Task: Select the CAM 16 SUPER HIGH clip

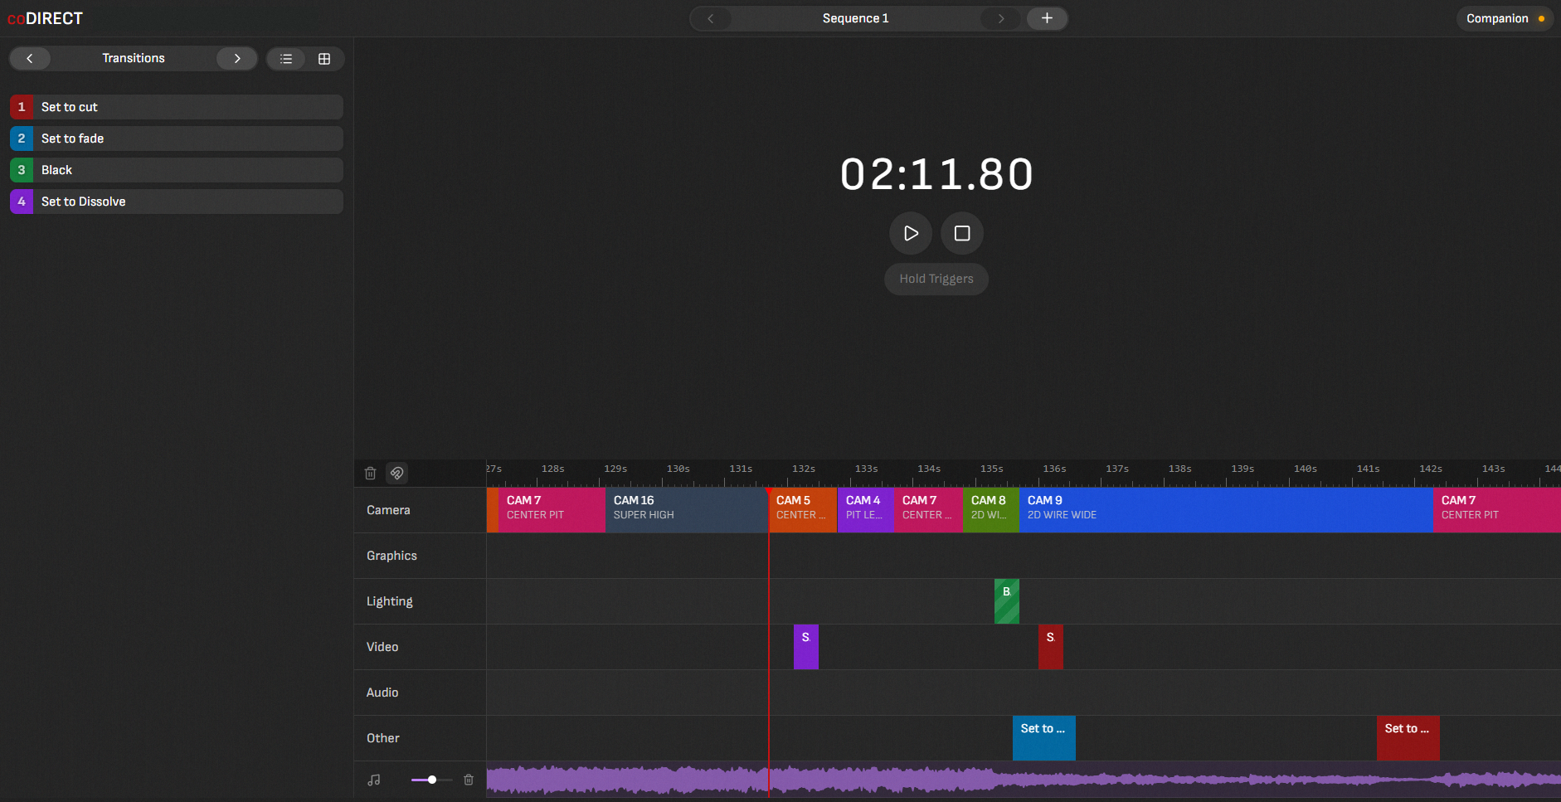Action: pyautogui.click(x=687, y=510)
